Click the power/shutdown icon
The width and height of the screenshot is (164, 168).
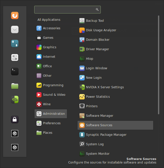pyautogui.click(x=15, y=147)
